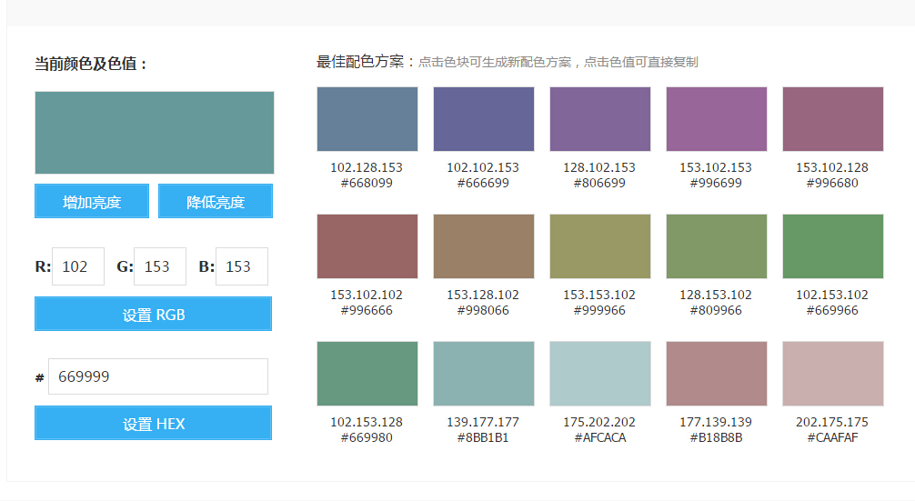Image resolution: width=915 pixels, height=501 pixels.
Task: Copy the 177.139.139 RGB value text
Action: pos(716,422)
